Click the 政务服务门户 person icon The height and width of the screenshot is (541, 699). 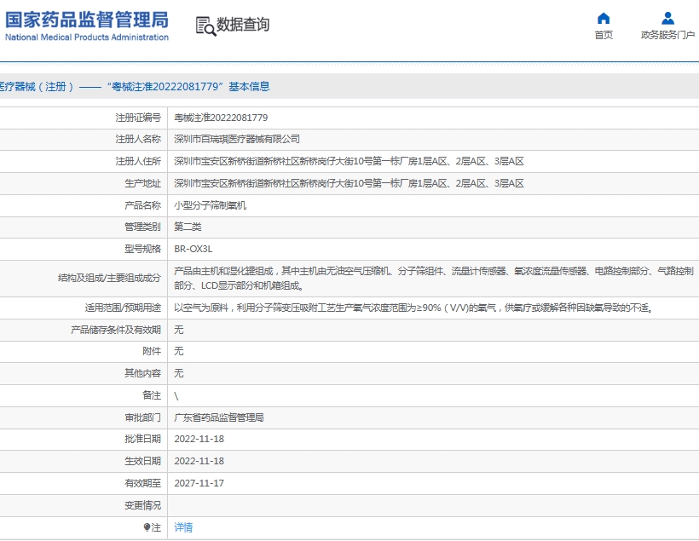coord(668,18)
